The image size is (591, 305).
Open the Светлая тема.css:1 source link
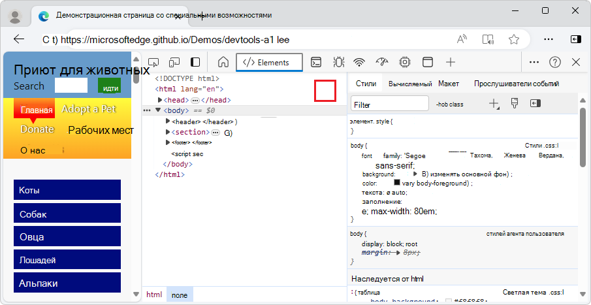pos(534,292)
